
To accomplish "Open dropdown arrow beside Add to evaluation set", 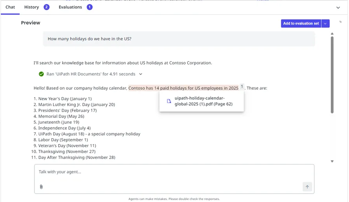I will click(x=326, y=23).
